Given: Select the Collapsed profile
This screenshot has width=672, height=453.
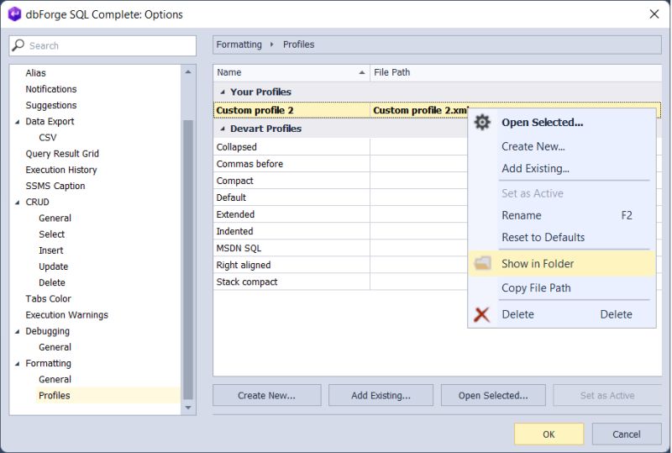Looking at the screenshot, I should click(291, 147).
